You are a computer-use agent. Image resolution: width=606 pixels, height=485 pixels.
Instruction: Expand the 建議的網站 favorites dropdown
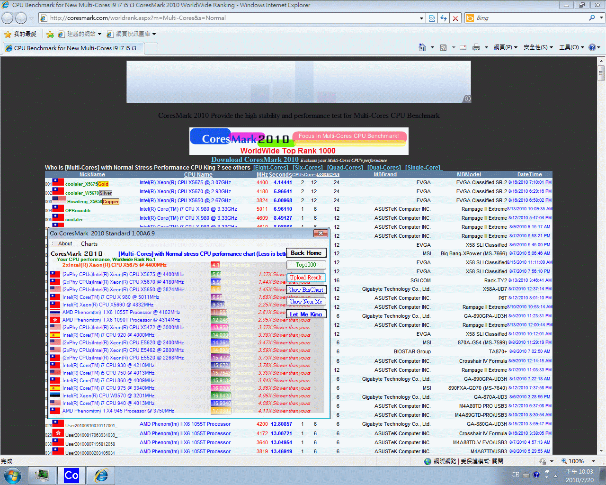(x=100, y=34)
